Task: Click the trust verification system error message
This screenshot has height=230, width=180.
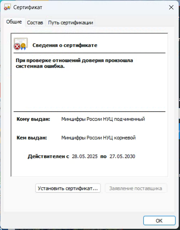Action: pos(74,63)
